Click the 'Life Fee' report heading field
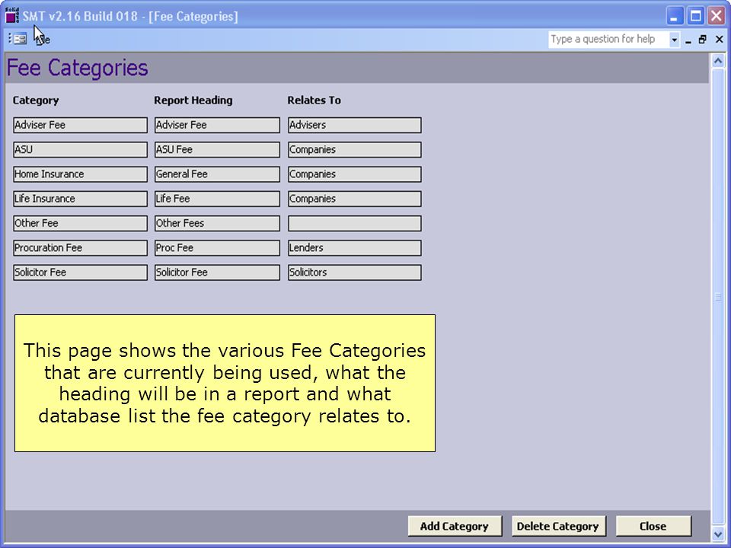The image size is (731, 548). point(217,199)
